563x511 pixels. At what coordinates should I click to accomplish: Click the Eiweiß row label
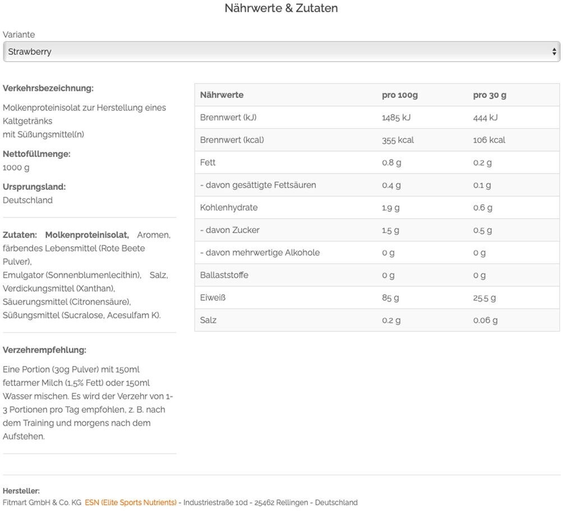coord(213,298)
